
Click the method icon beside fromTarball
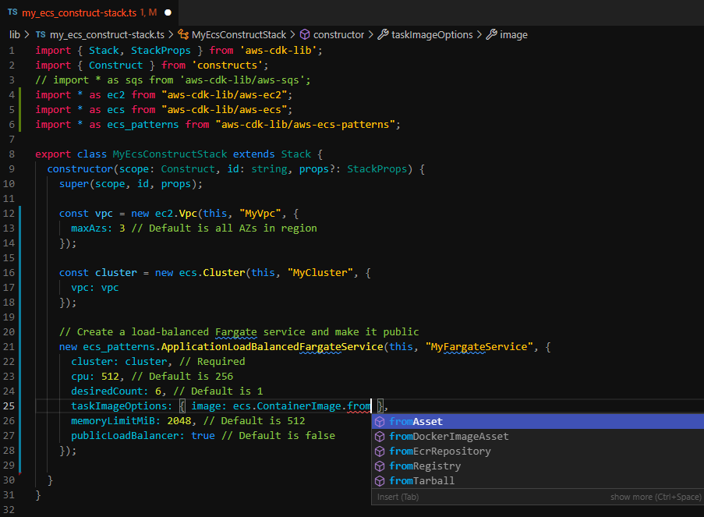[x=381, y=480]
